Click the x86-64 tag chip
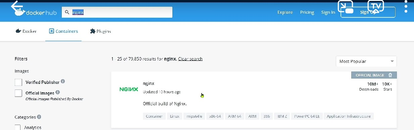 [x=215, y=116]
